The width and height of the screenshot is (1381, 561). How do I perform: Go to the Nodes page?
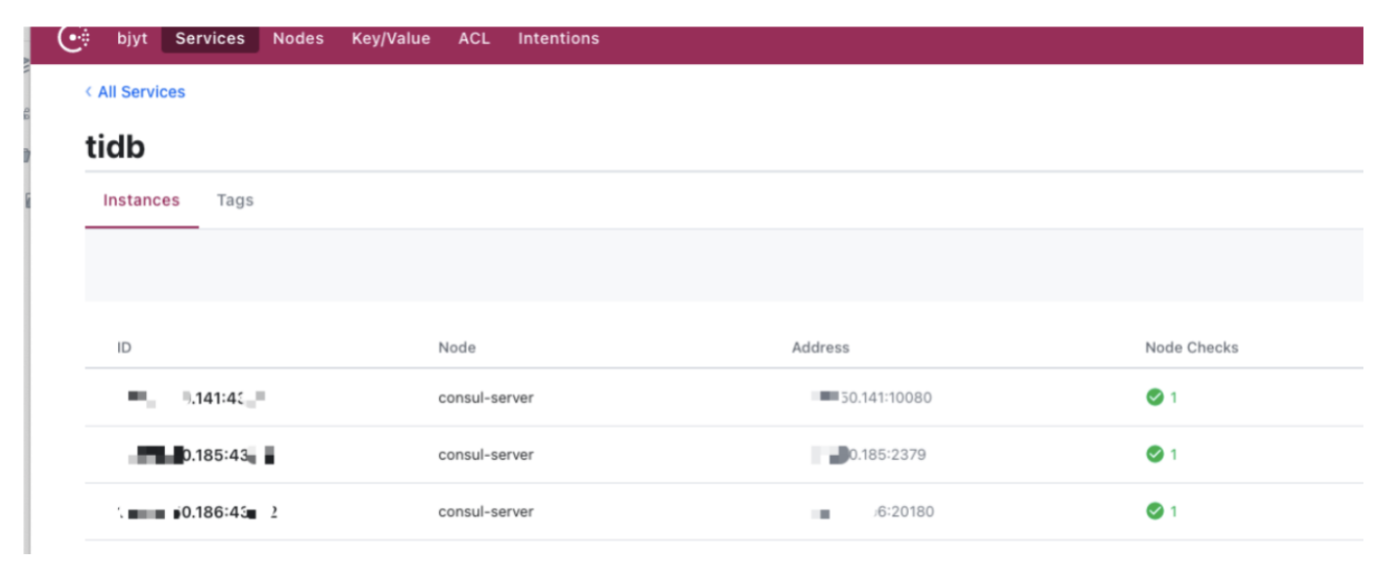[298, 39]
